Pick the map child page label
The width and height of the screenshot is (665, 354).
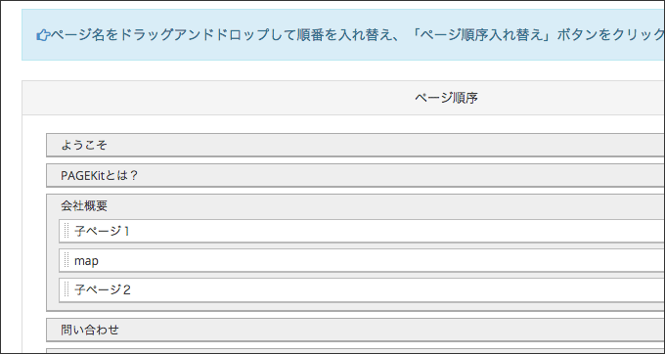point(86,261)
